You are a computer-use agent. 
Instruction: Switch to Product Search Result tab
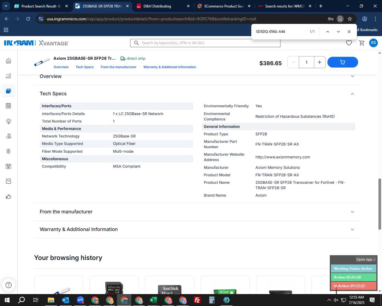(41, 6)
